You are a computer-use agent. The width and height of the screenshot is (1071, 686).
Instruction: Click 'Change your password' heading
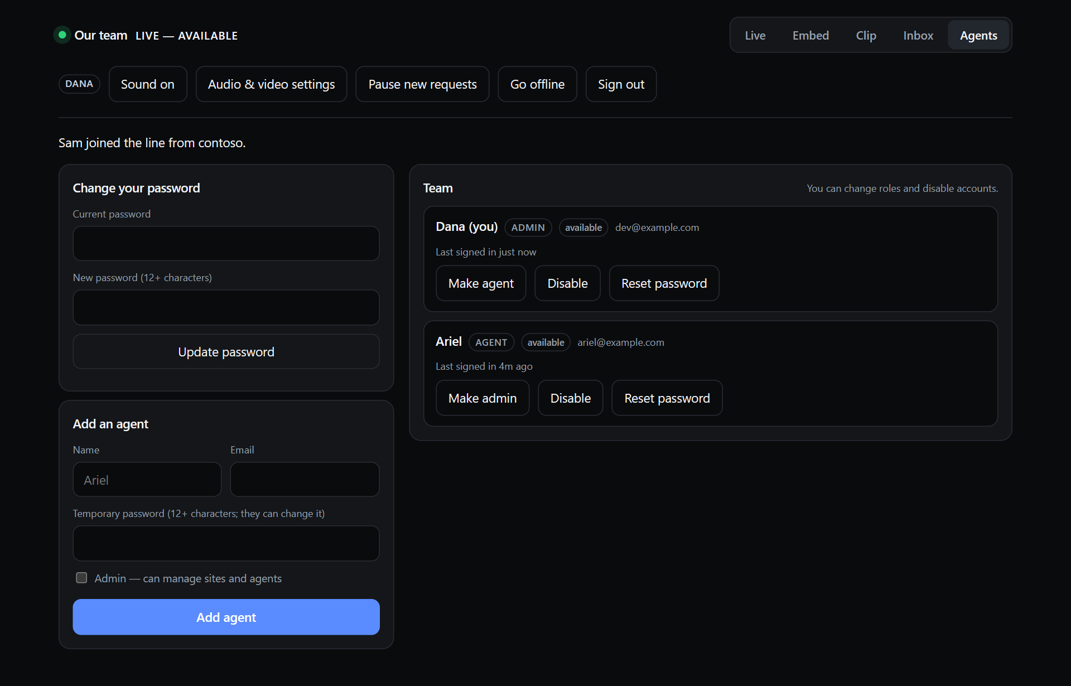136,188
